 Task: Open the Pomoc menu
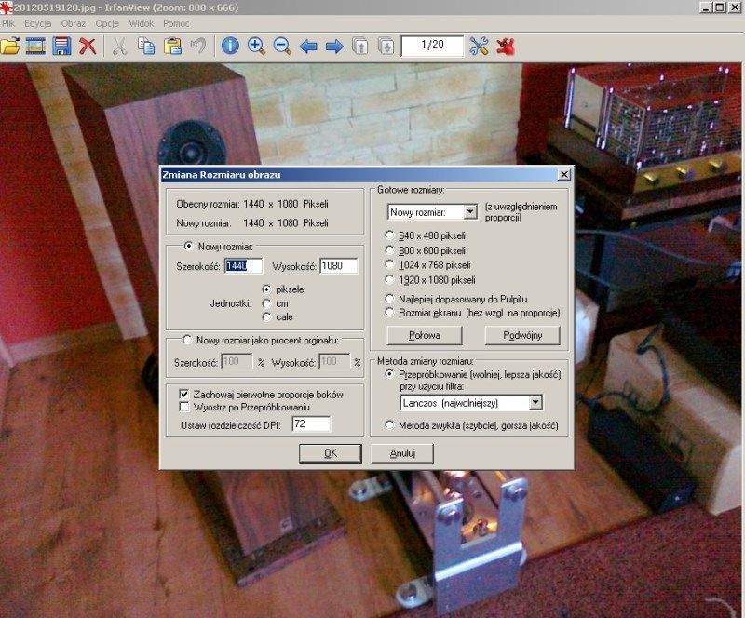tap(176, 23)
